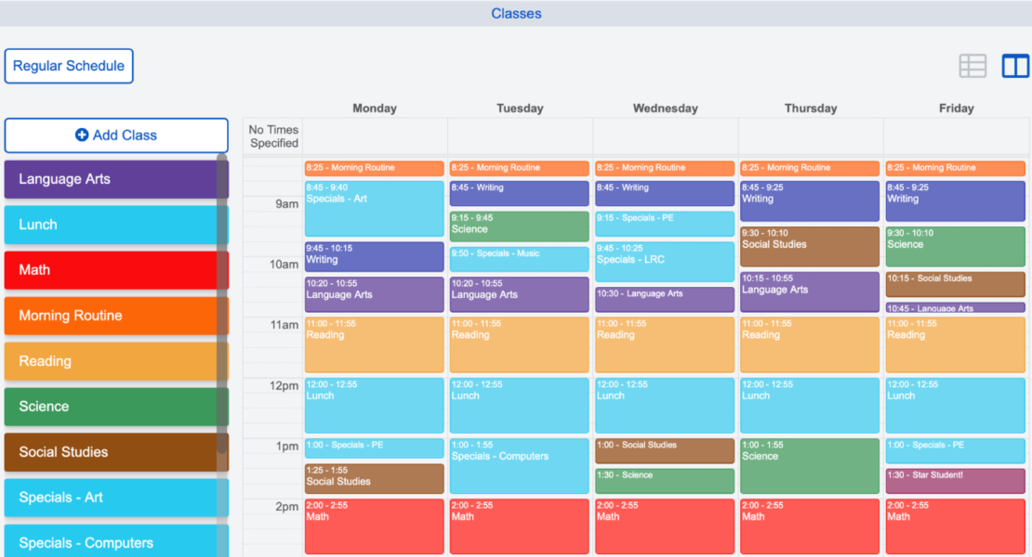Select the red Math class swatch
1032x557 pixels.
112,270
